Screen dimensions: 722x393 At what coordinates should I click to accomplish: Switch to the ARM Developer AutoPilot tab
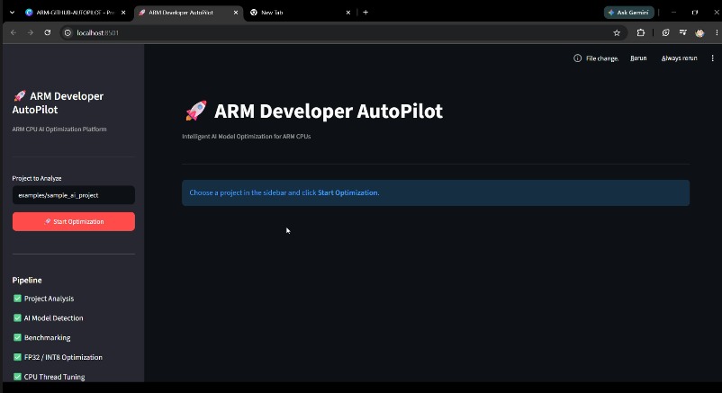(188, 13)
